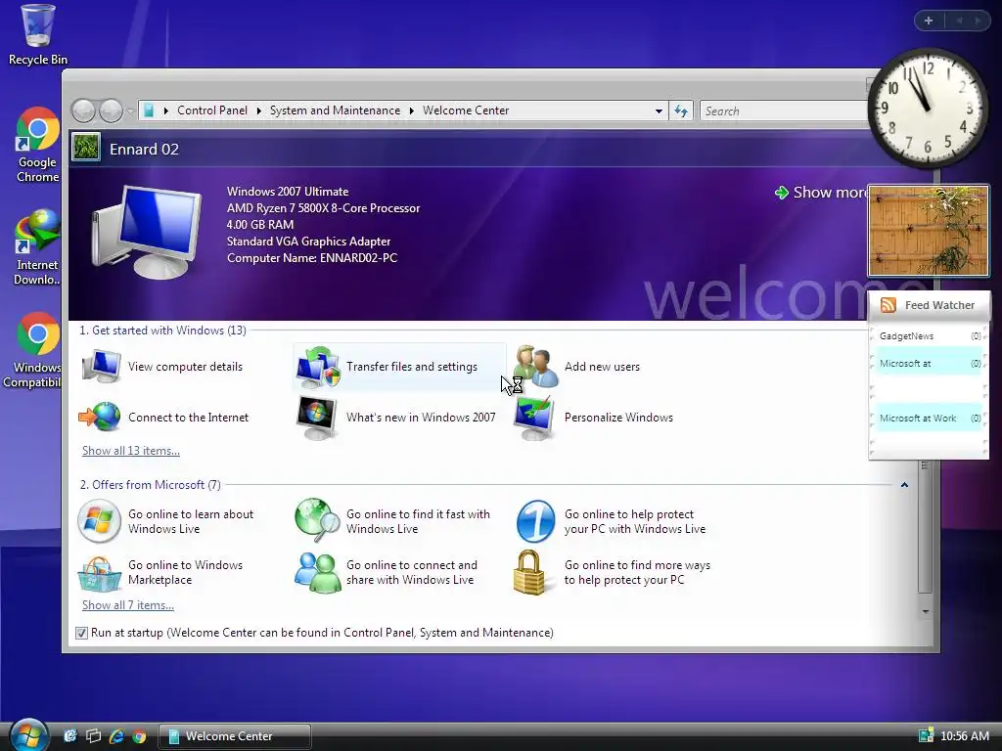Uncheck the Run at startup checkbox

click(81, 633)
